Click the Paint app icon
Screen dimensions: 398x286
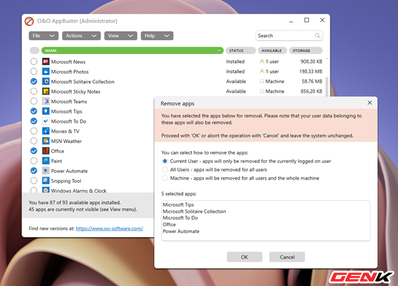45,160
